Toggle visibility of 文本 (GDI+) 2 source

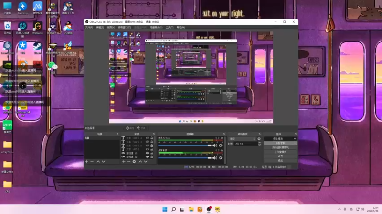point(147,146)
